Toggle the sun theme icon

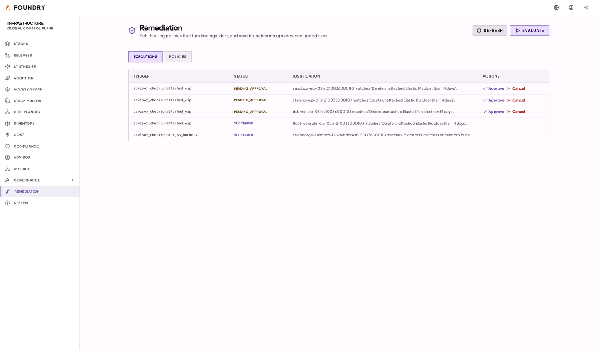586,7
